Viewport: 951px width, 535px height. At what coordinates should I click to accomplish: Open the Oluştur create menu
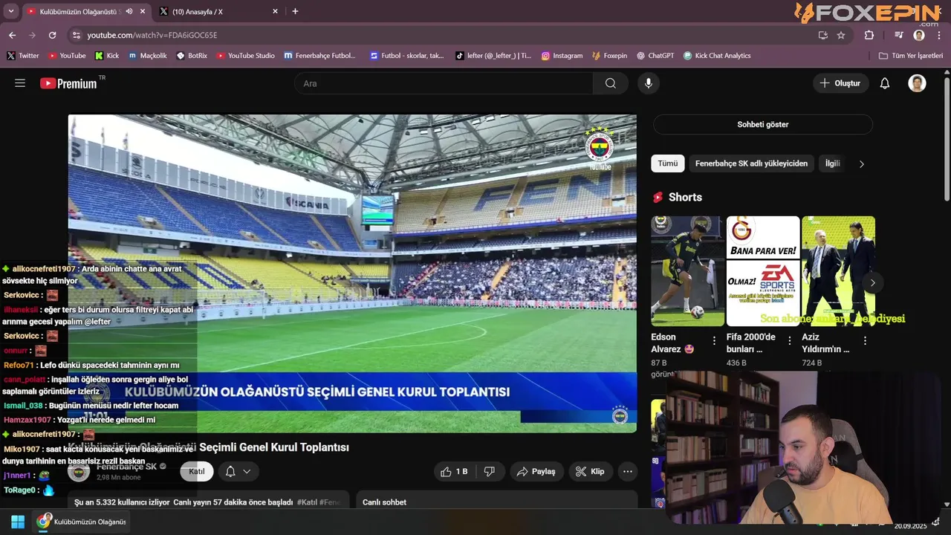click(840, 83)
